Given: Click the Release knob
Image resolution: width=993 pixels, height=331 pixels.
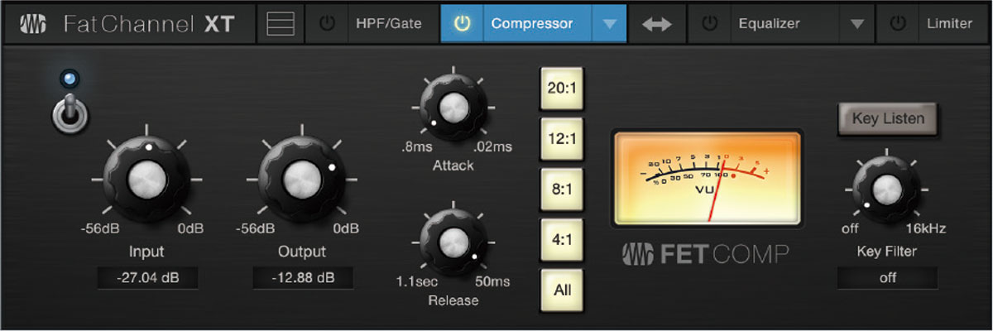Looking at the screenshot, I should [x=452, y=242].
